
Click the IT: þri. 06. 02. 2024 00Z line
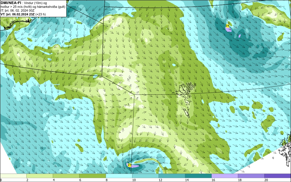pyautogui.click(x=17, y=10)
